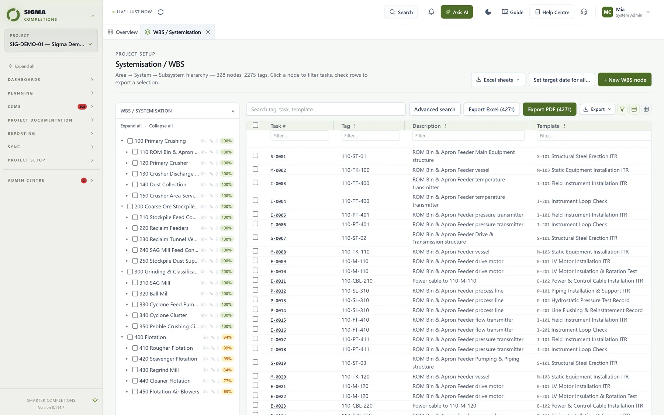
Task: Click the filter funnel icon in the toolbar
Action: click(x=622, y=109)
